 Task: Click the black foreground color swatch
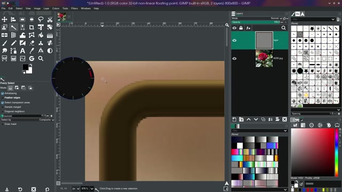25,67
